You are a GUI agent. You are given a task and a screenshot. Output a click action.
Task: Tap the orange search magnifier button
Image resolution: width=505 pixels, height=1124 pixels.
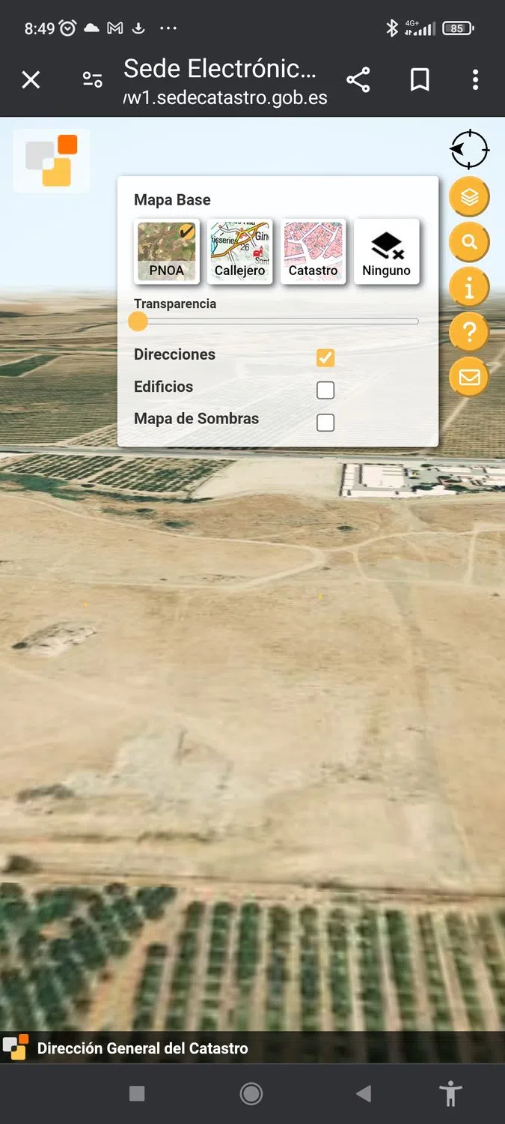pos(469,242)
